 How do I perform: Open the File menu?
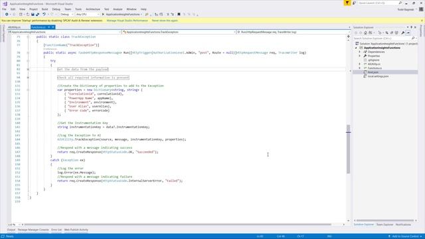pyautogui.click(x=4, y=9)
